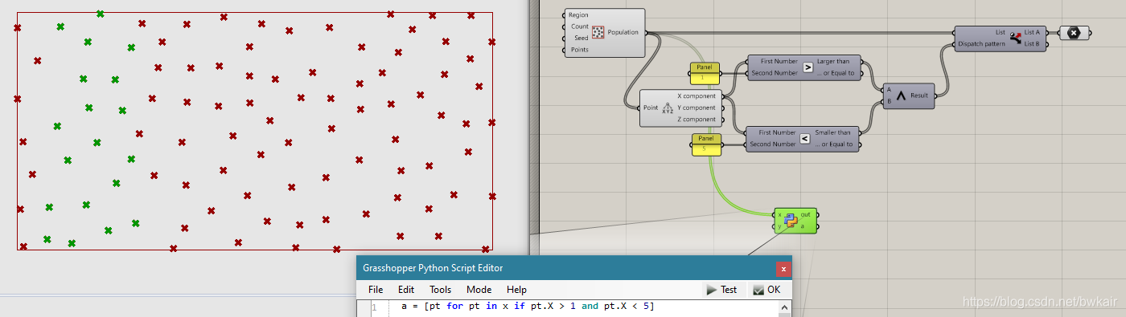Open the File menu in script editor
The width and height of the screenshot is (1126, 317).
[376, 289]
